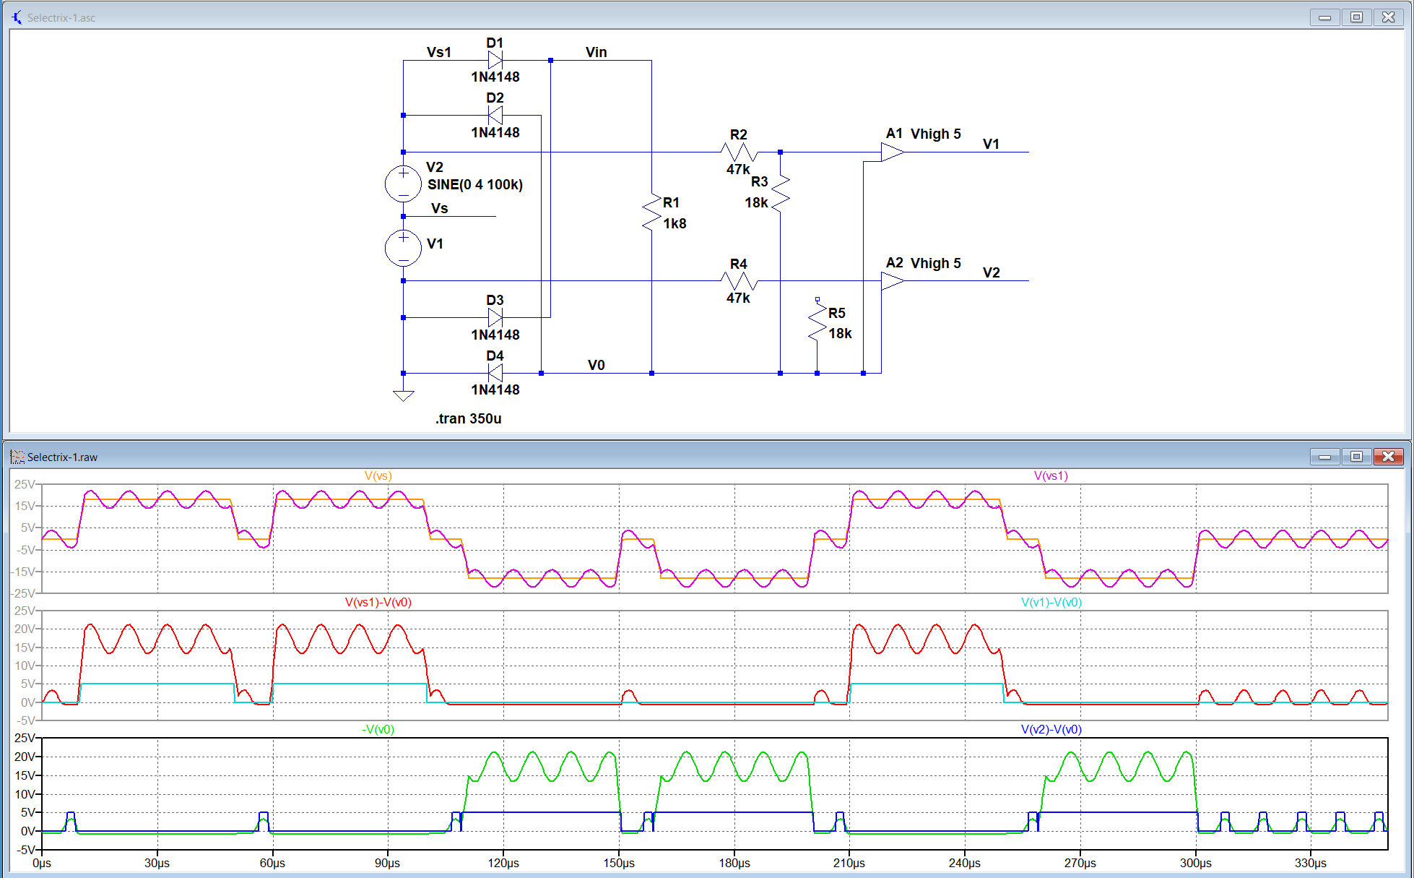Click the Vhigh 5 attribute of A1

(x=936, y=134)
